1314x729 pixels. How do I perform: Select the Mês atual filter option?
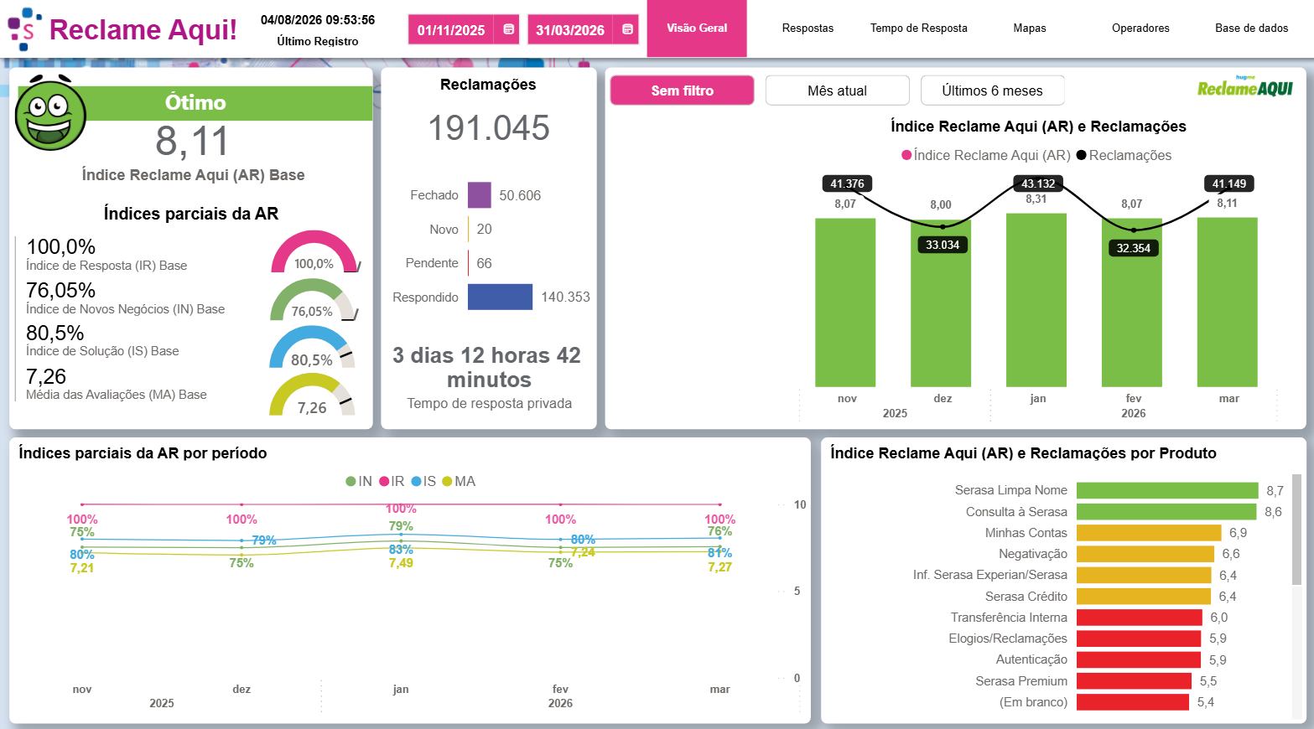tap(837, 90)
